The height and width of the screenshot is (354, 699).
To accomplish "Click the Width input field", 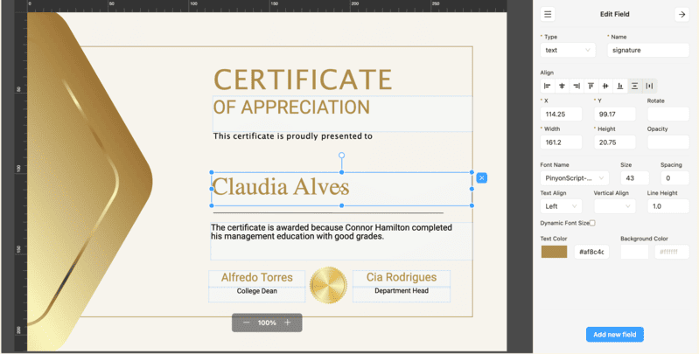I will tap(562, 142).
